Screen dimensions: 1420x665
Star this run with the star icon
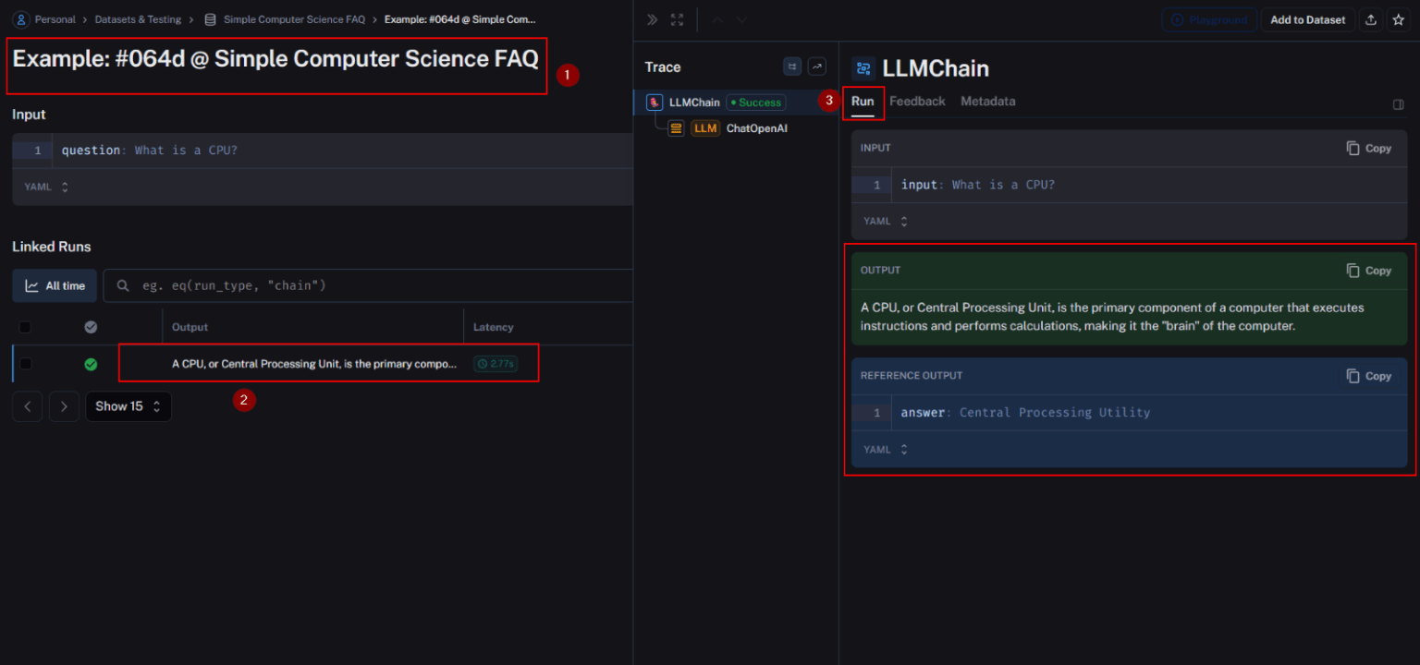click(1398, 20)
